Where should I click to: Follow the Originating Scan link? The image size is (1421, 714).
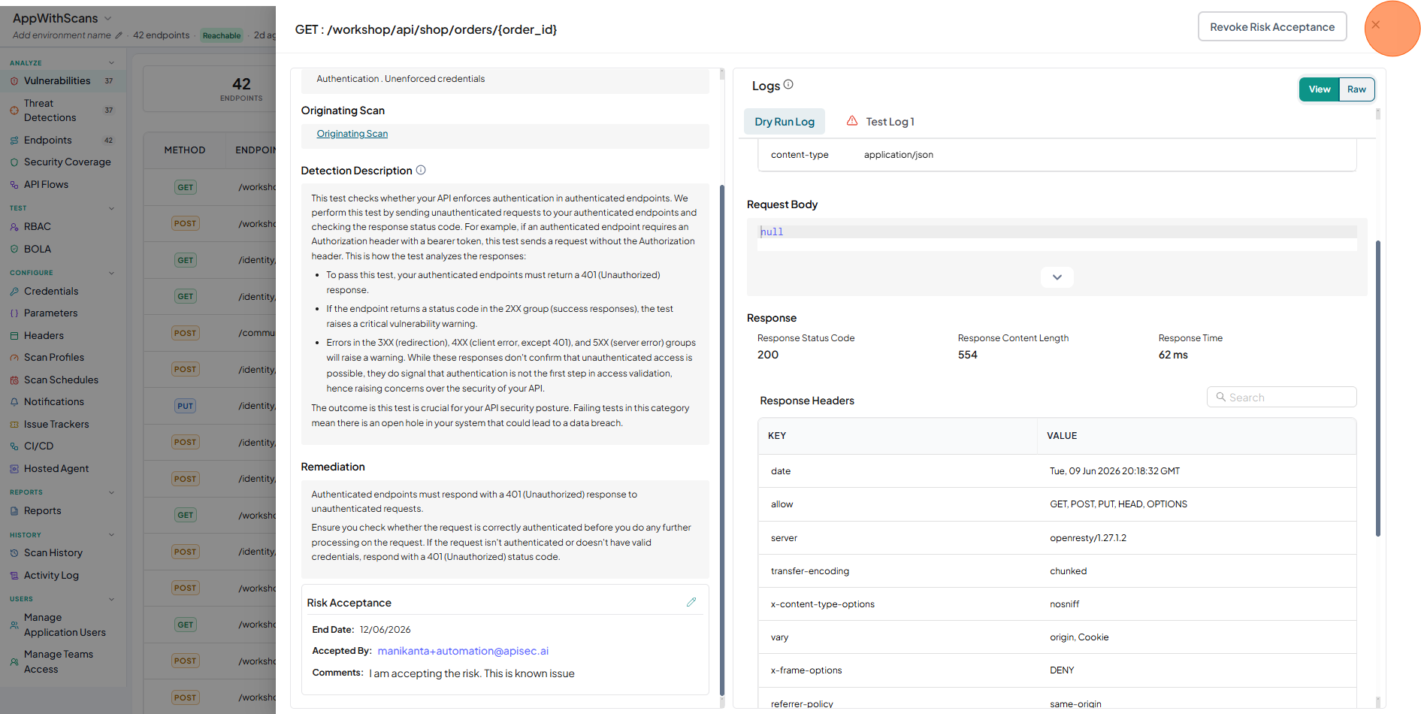point(352,134)
